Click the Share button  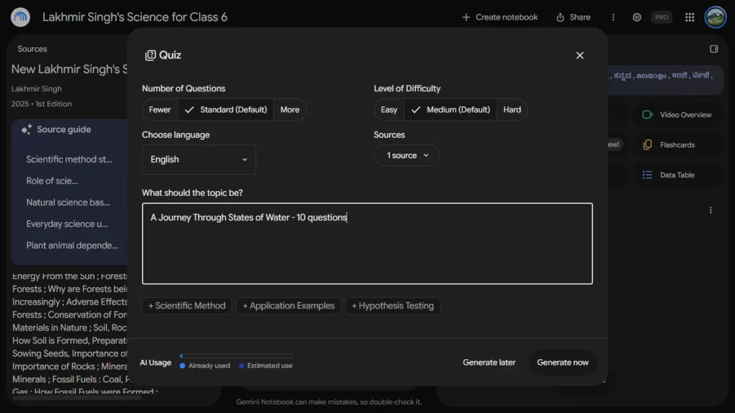573,17
